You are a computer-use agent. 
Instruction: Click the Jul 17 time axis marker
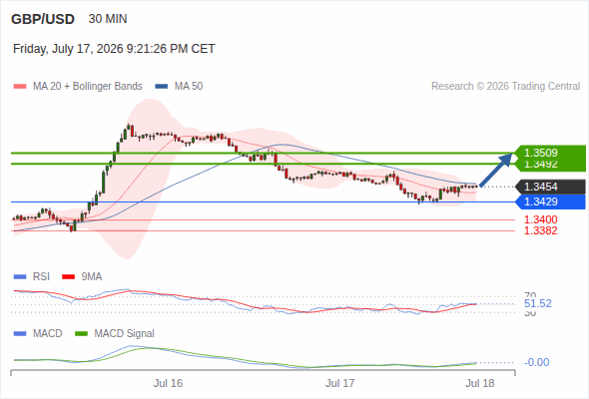(x=339, y=383)
